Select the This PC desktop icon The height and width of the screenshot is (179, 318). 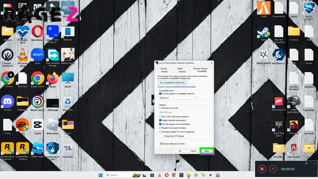[68, 78]
